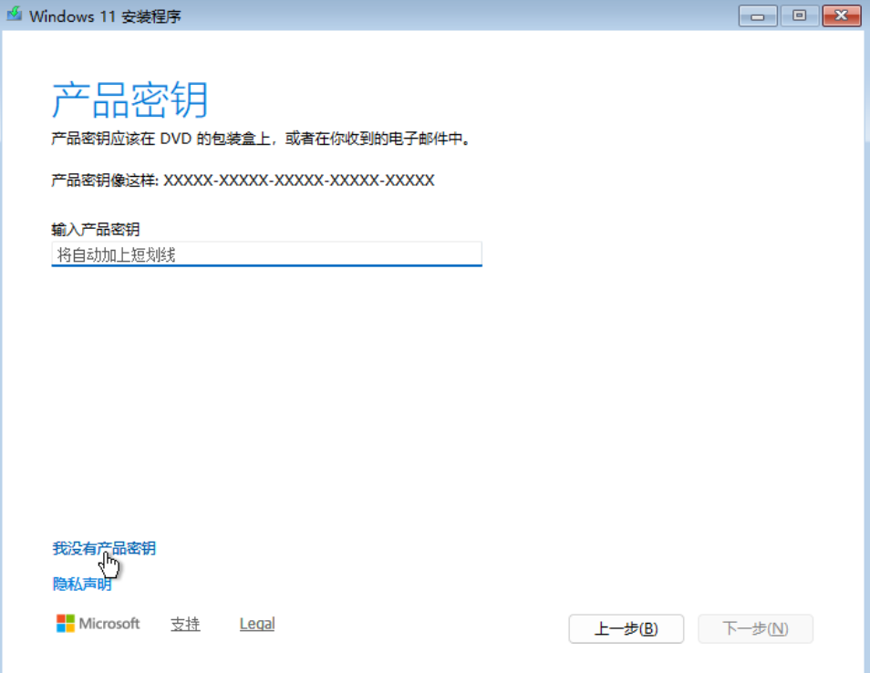Open the 支持 link
The image size is (870, 673).
(185, 625)
